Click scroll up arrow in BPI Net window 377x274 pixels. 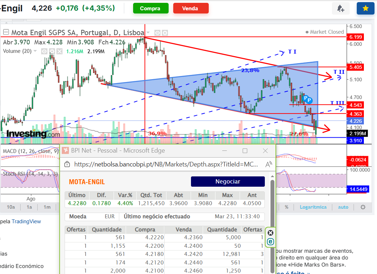(272, 176)
